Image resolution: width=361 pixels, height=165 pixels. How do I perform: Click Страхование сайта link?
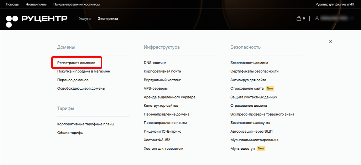coord(247,89)
